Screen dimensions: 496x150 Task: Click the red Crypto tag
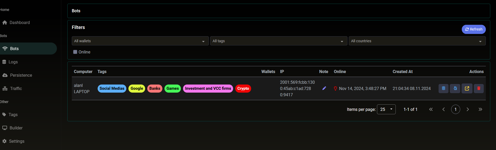click(x=243, y=88)
